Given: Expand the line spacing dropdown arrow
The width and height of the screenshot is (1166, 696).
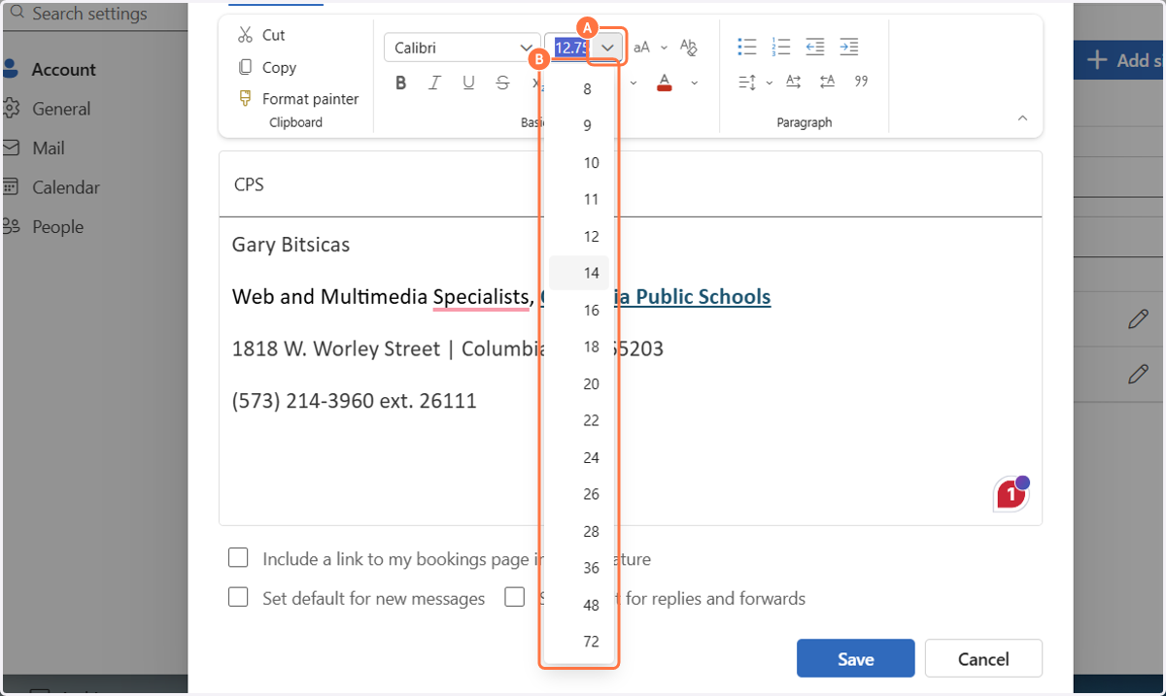Looking at the screenshot, I should tap(770, 83).
